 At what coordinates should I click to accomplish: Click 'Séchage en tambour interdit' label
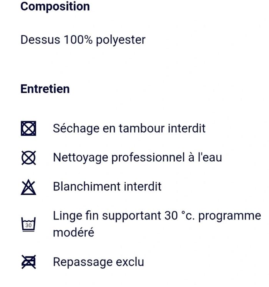click(x=129, y=128)
